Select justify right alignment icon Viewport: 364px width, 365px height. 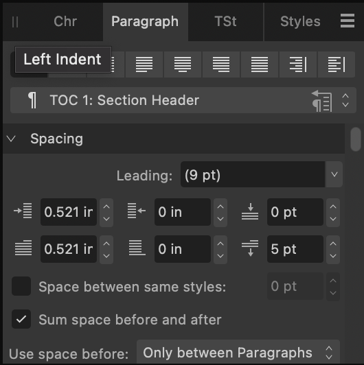click(221, 64)
